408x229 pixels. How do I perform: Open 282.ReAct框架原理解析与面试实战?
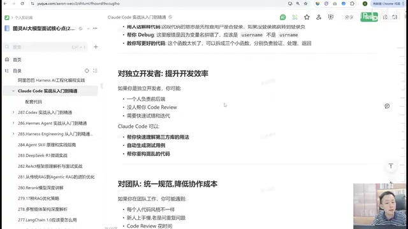tap(50, 166)
